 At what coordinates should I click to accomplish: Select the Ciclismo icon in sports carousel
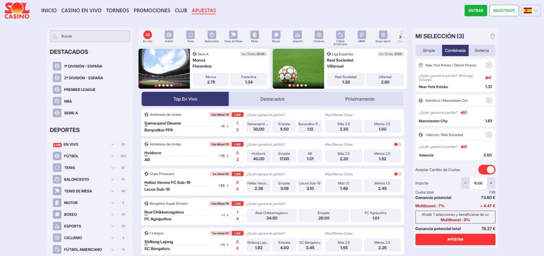coord(319,35)
